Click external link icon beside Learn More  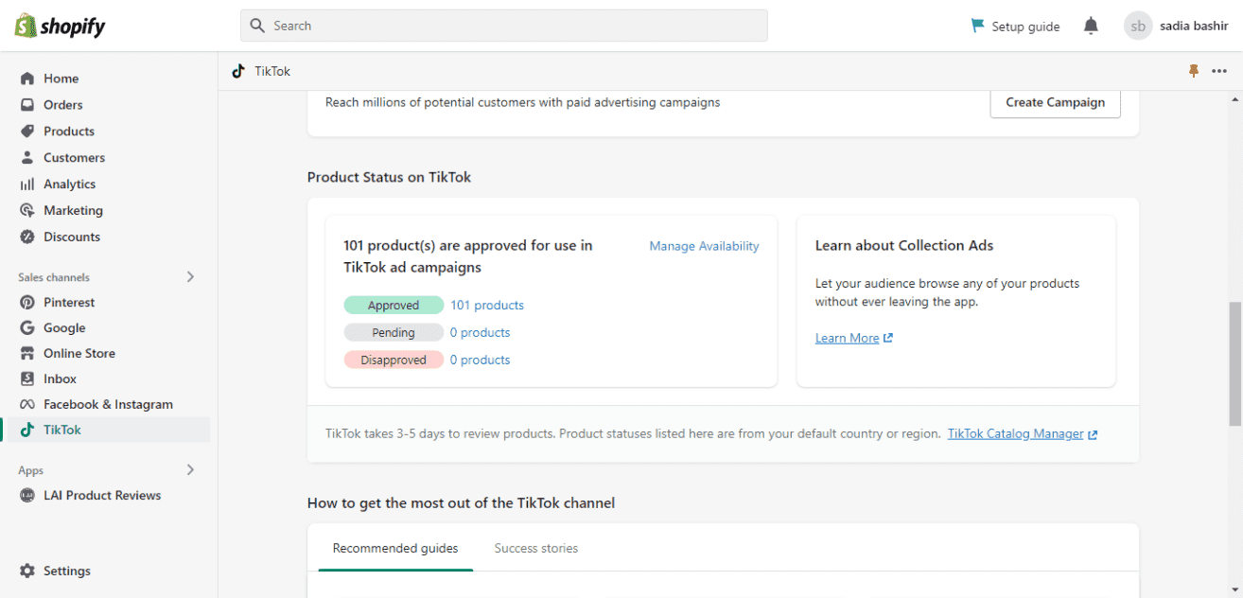pos(887,339)
